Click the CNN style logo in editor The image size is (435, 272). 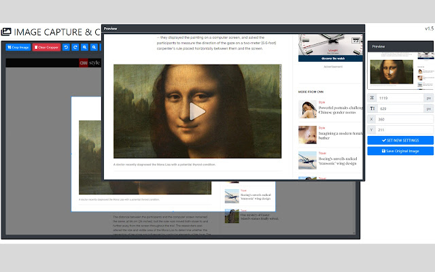tap(89, 63)
